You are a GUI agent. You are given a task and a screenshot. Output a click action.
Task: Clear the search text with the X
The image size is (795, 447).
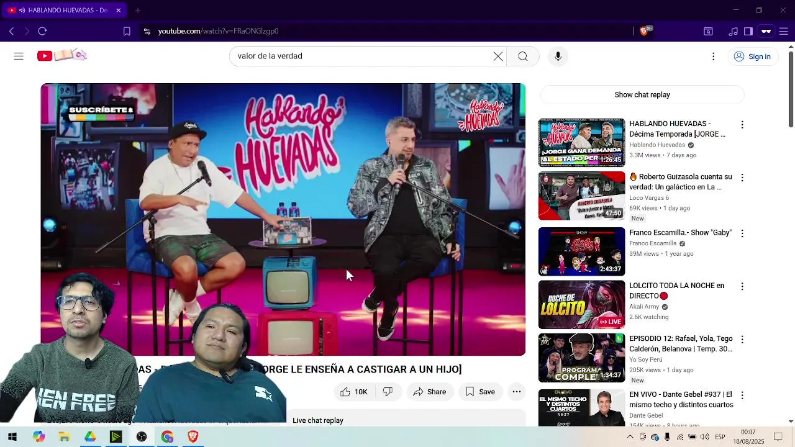click(x=498, y=56)
